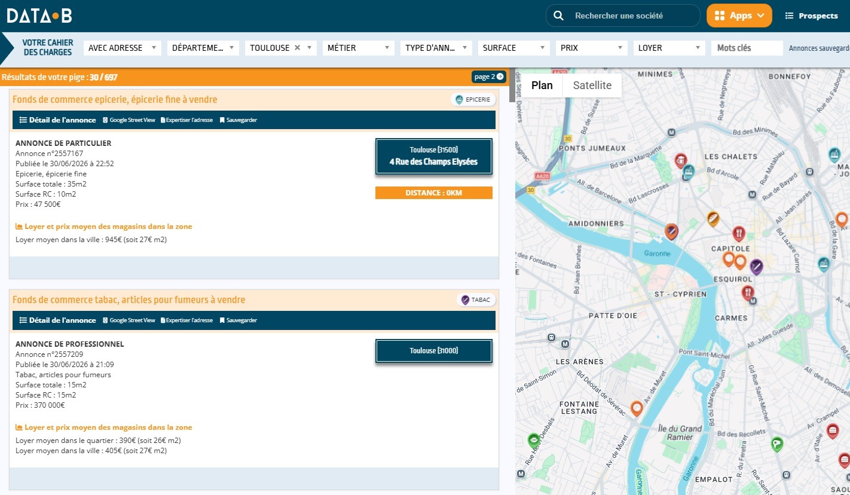Click the beer mug marker near Les Chalets
The image size is (850, 495).
pyautogui.click(x=680, y=160)
